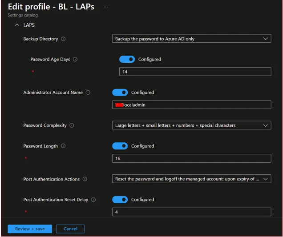Expand the Password Complexity dropdown
283x237 pixels.
pyautogui.click(x=191, y=125)
